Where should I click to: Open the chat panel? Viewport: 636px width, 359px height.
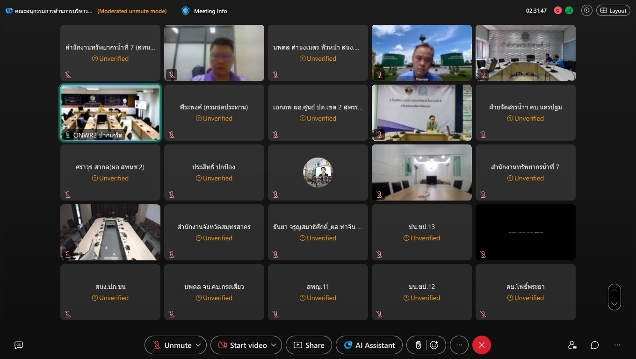point(595,345)
